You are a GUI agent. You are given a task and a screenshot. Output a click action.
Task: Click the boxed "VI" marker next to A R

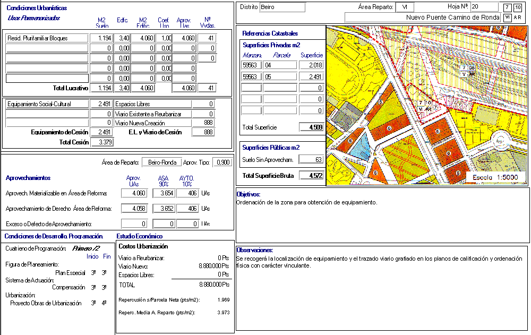point(507,18)
